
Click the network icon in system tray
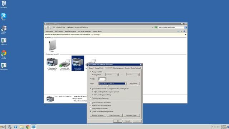[218, 127]
